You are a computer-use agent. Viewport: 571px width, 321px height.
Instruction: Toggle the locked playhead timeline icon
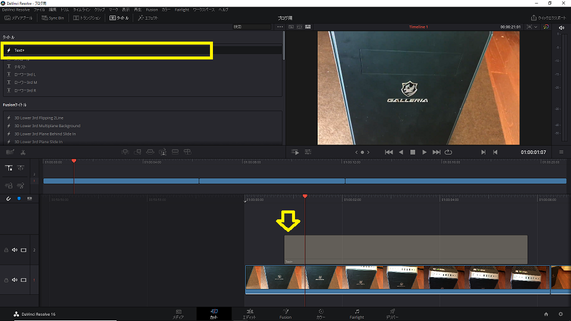tap(9, 168)
